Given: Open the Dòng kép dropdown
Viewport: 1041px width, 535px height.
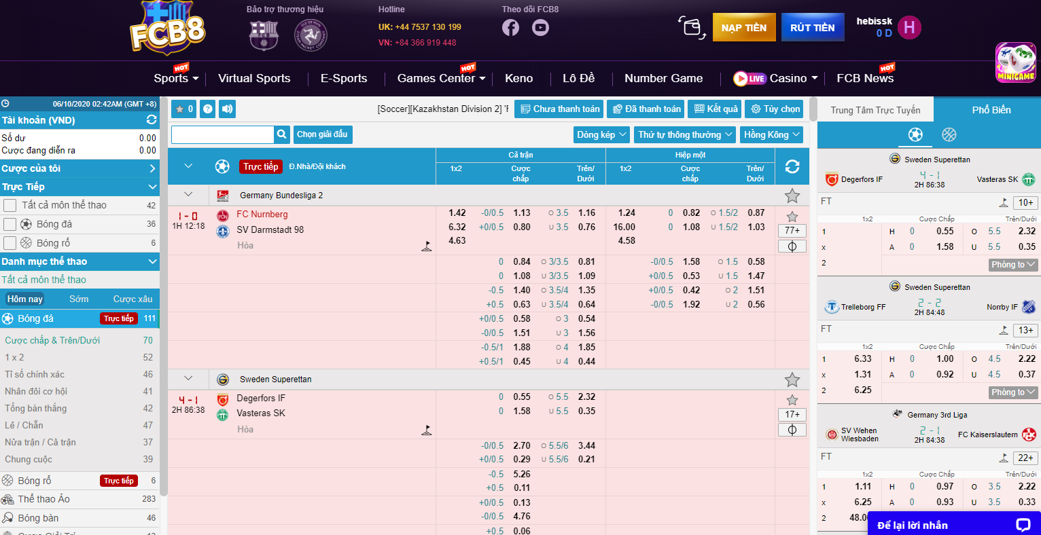Looking at the screenshot, I should click(601, 134).
